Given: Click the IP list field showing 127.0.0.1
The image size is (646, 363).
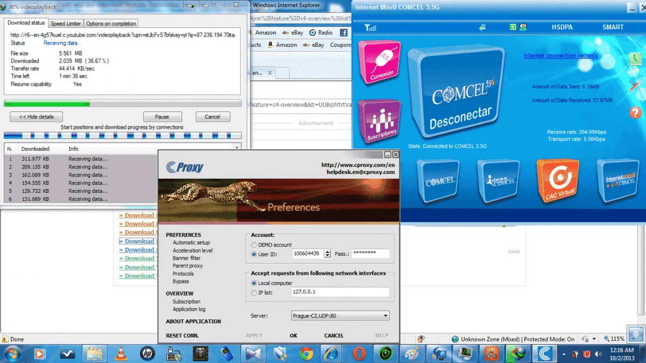Looking at the screenshot, I should click(x=340, y=292).
